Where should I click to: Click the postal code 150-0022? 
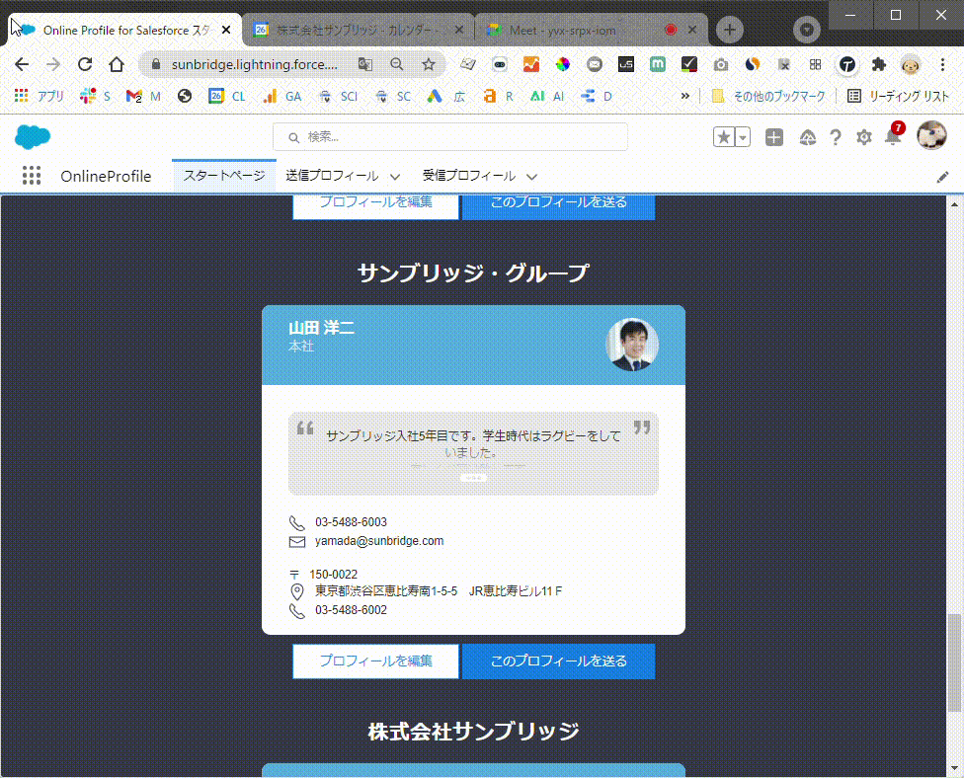coord(333,575)
